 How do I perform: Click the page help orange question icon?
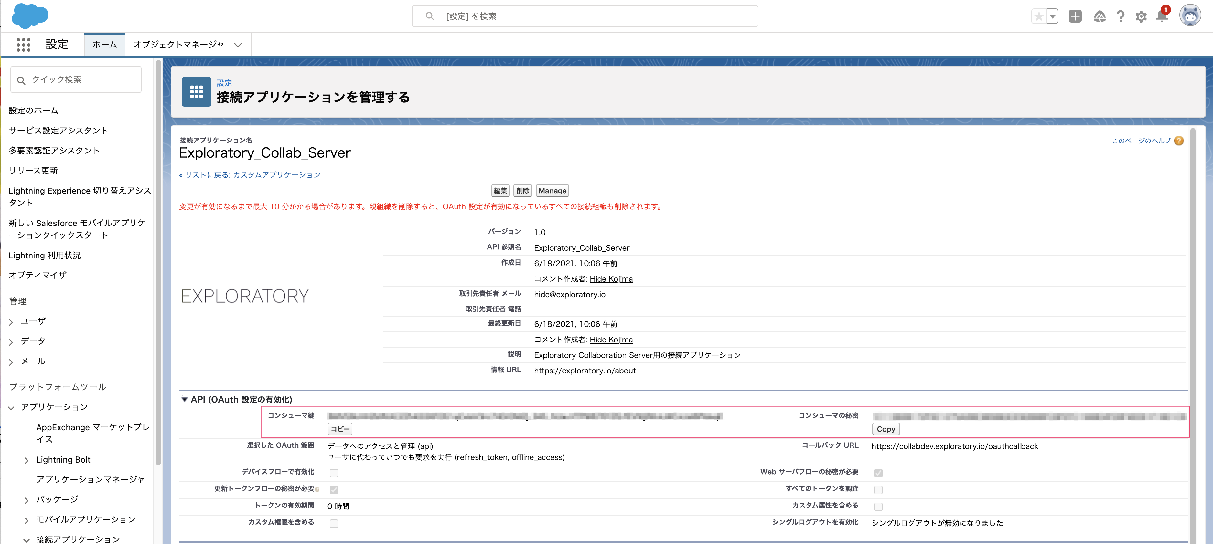(1179, 141)
